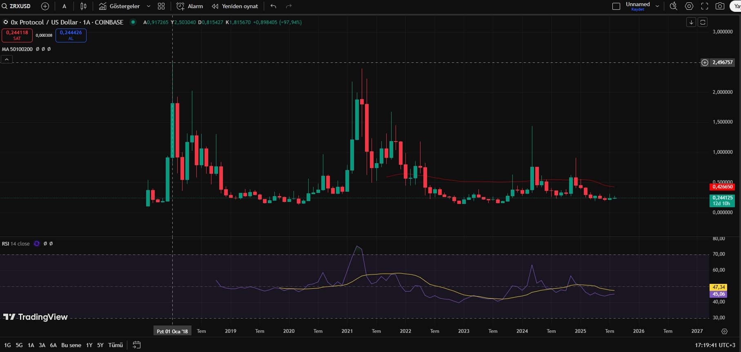Viewport: 741px width, 352px height.
Task: Click the down-arrow pane button at chart top right
Action: [x=691, y=22]
